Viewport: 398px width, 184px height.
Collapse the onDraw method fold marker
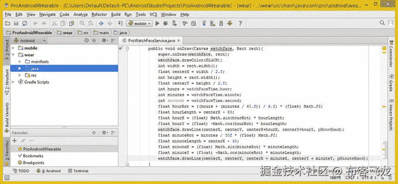pyautogui.click(x=127, y=49)
